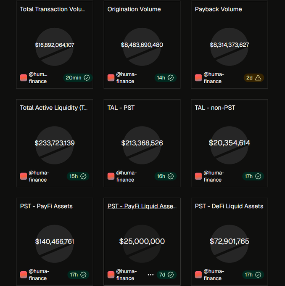Select the $16,892,064,107 counter value
This screenshot has width=285, height=286.
pos(55,45)
